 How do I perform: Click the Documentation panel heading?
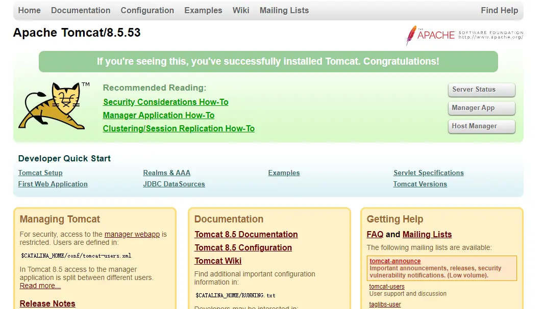pos(229,219)
